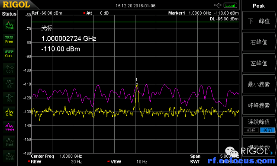Image resolution: width=277 pixels, height=166 pixels.
Task: Select the 右峰值 menu item
Action: [x=259, y=42]
